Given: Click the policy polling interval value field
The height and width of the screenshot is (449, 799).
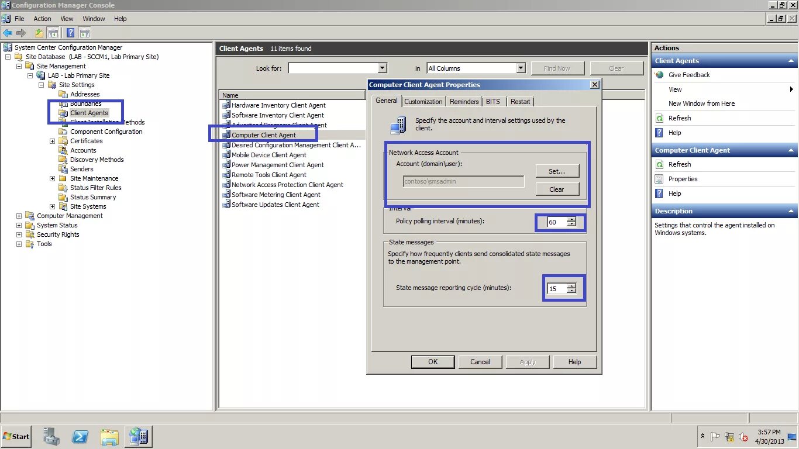Looking at the screenshot, I should tap(557, 222).
